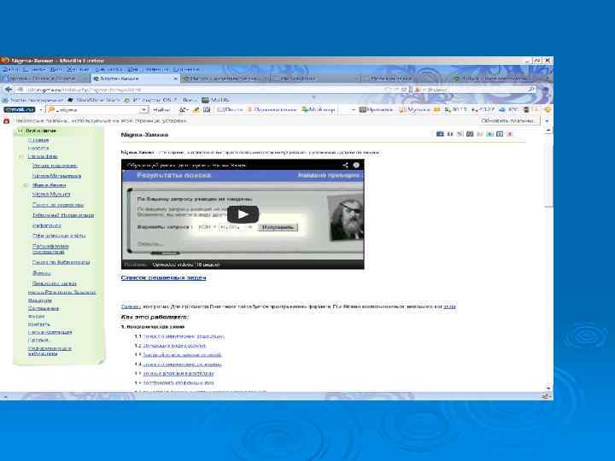Open the Новости sidebar link
This screenshot has width=615, height=461.
pyautogui.click(x=38, y=149)
